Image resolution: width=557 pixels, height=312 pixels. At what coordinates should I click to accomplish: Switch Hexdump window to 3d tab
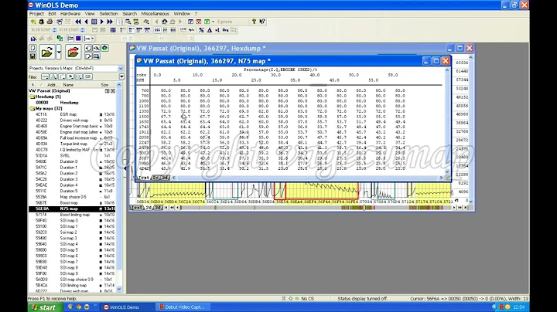(x=158, y=208)
